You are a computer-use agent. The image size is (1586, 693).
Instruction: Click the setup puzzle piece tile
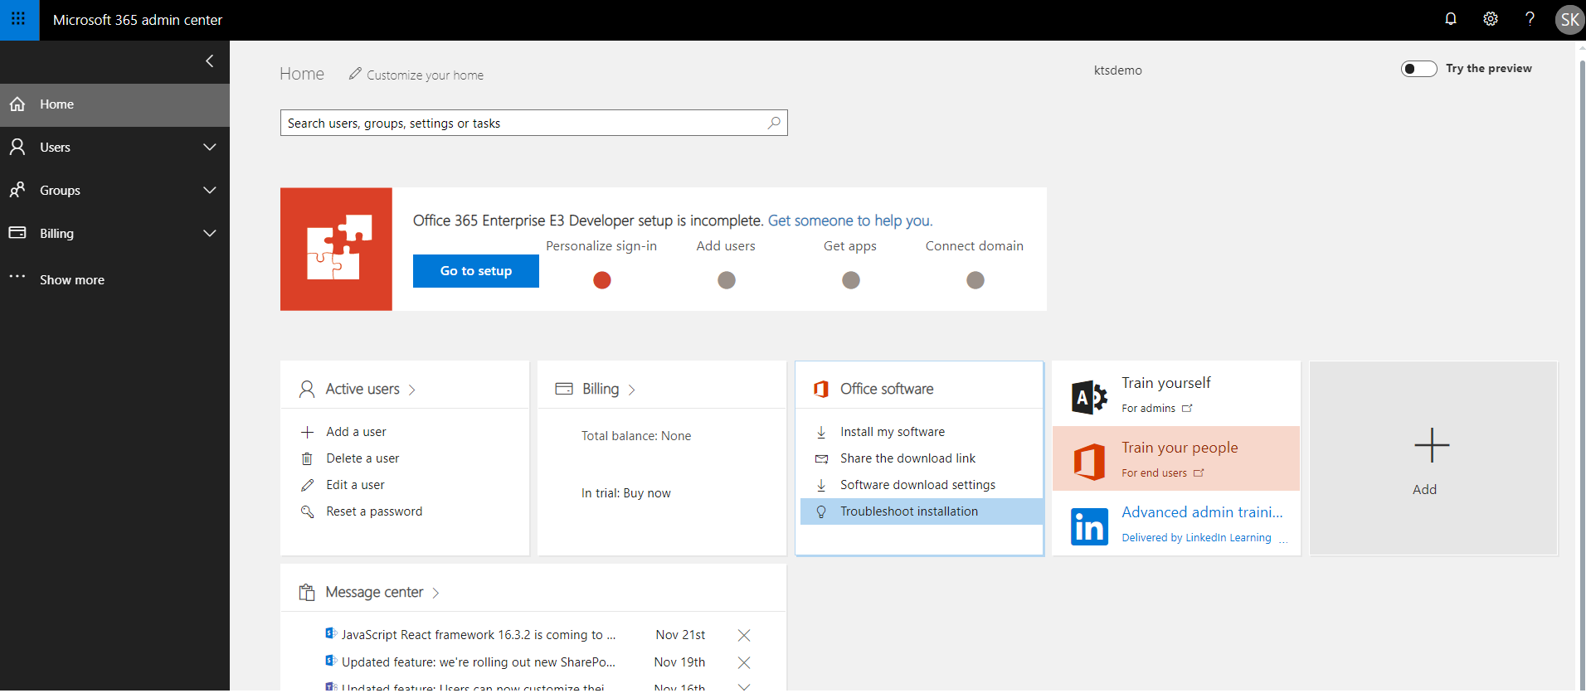[336, 249]
